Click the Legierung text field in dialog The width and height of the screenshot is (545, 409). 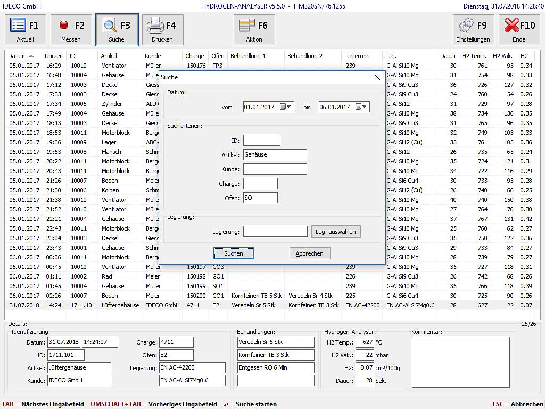coord(275,232)
